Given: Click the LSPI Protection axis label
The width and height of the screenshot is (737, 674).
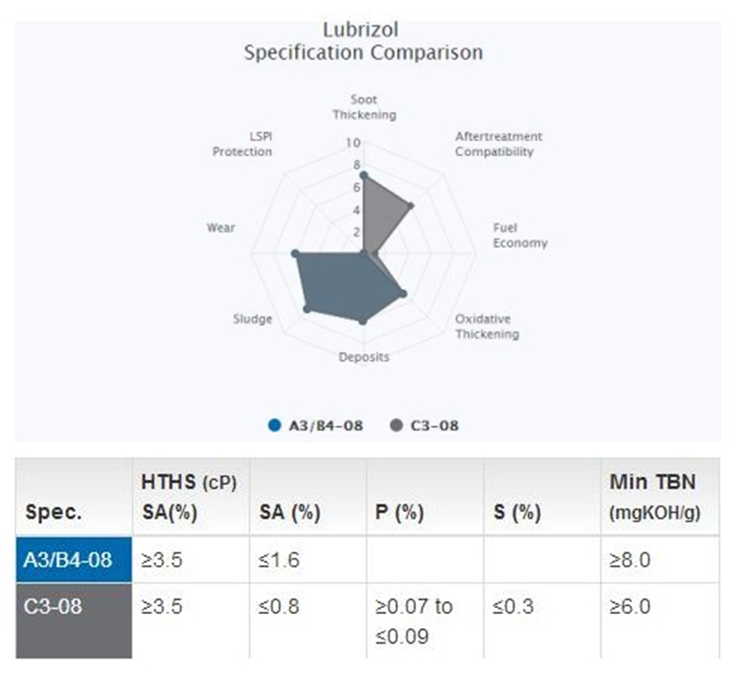Looking at the screenshot, I should coord(243,145).
